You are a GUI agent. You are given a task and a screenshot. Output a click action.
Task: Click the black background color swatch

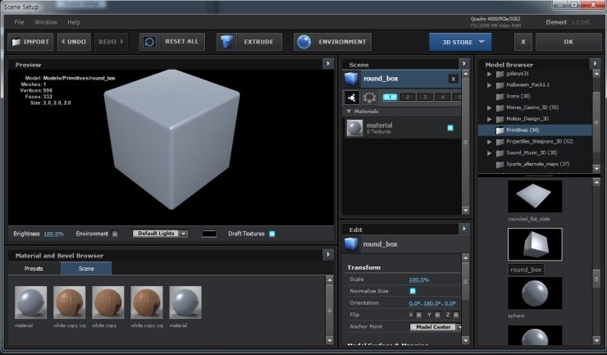pyautogui.click(x=209, y=234)
